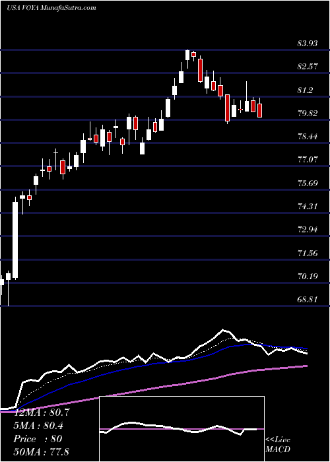Click the 78.44 price axis label
Screen dimensions: 330x462
point(308,137)
